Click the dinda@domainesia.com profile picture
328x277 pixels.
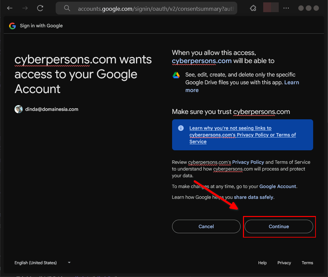[x=19, y=109]
